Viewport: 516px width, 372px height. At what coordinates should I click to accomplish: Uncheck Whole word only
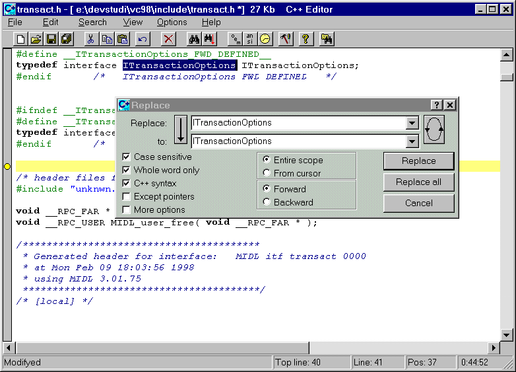click(x=126, y=170)
